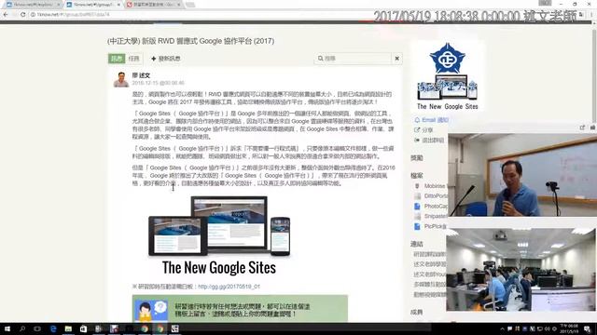The height and width of the screenshot is (335, 597).
Task: Open the Windows Start menu
Action: click(x=7, y=328)
